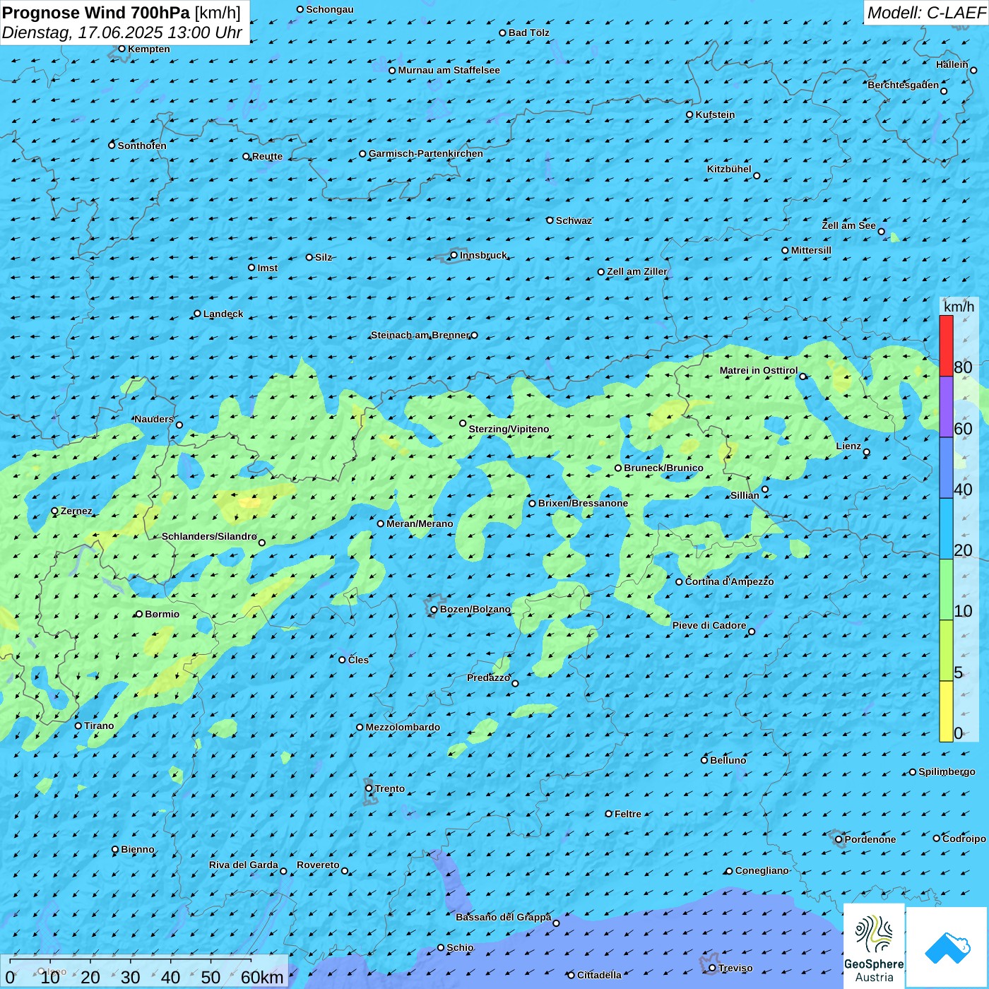Click the Schlanders/Silandro label

click(x=209, y=536)
